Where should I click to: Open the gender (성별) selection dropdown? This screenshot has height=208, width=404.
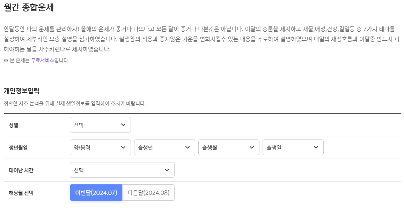(x=100, y=125)
